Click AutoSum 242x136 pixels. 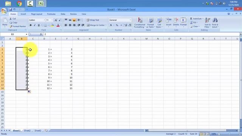(x=196, y=19)
